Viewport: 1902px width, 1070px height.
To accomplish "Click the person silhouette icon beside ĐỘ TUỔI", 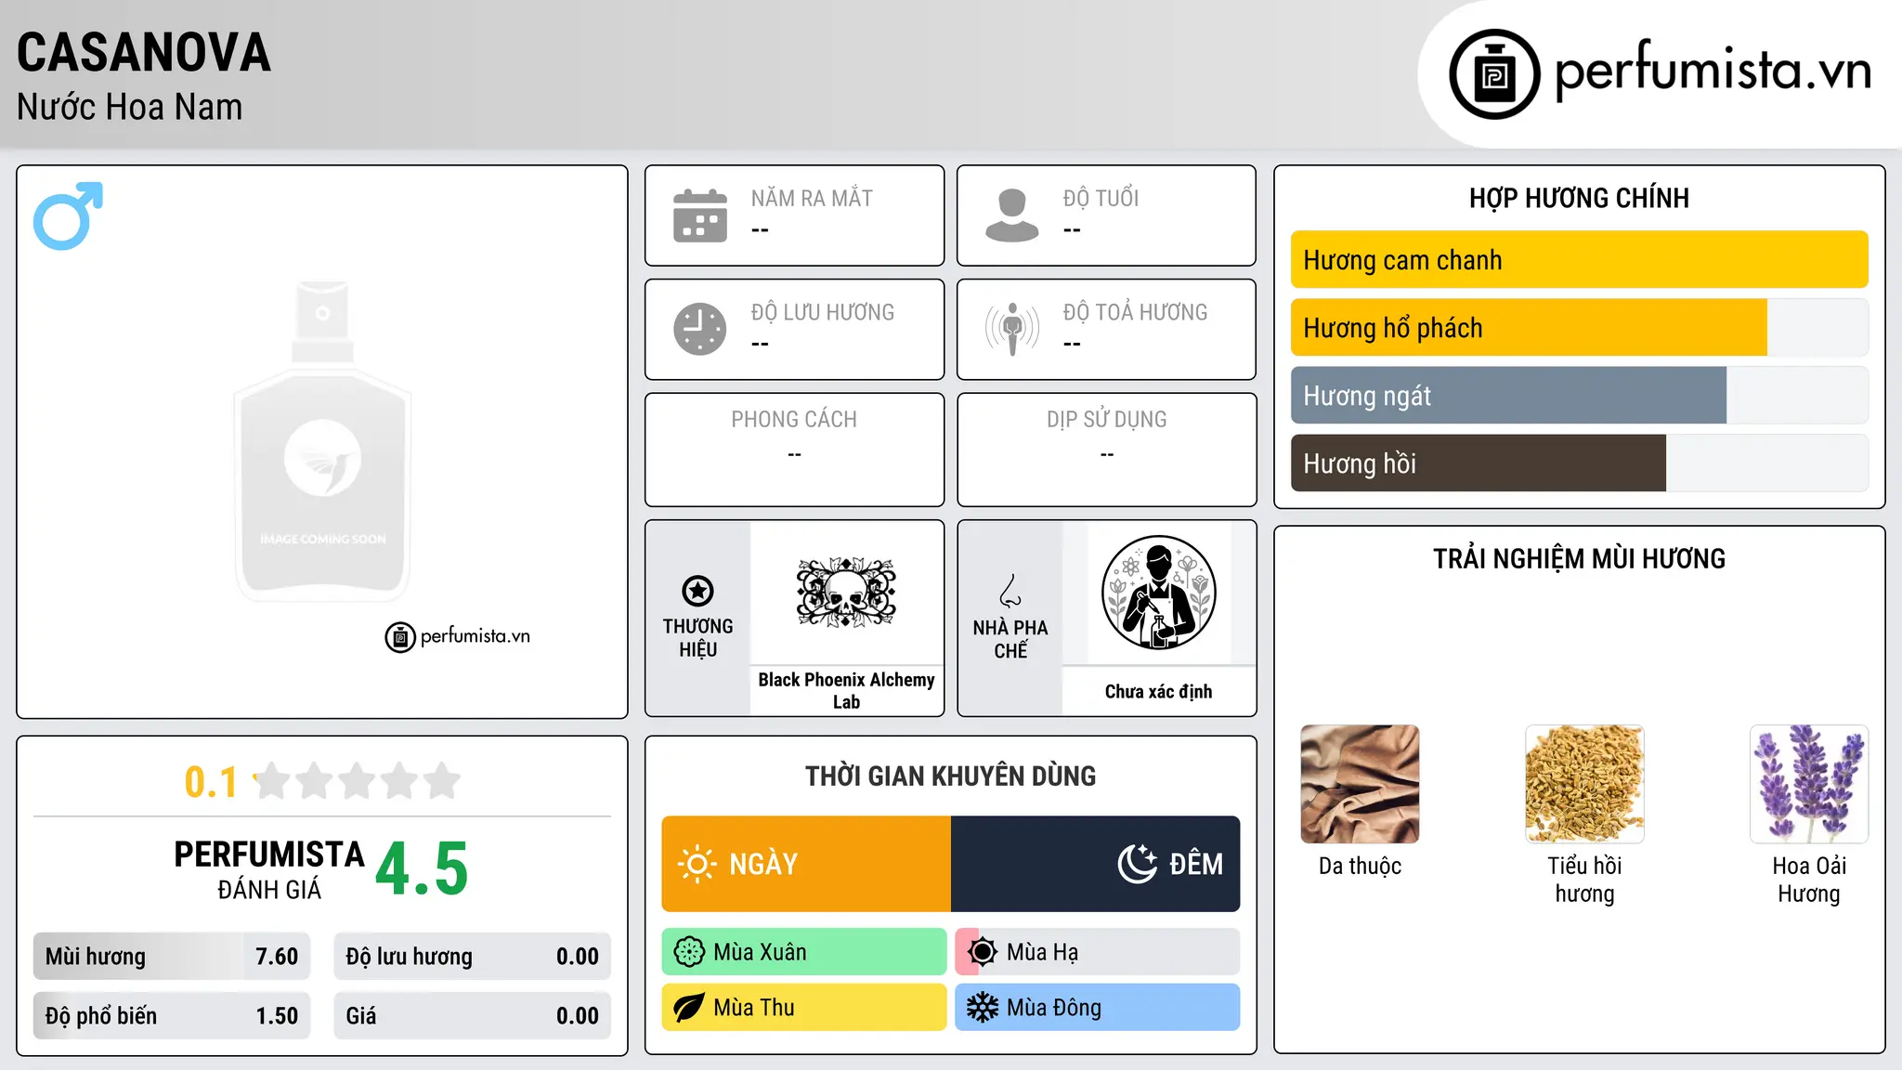I will click(1012, 215).
